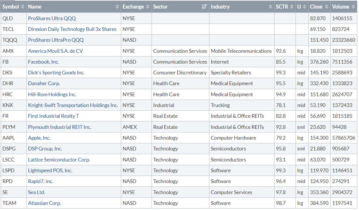
Task: Select the TQQQ symbol cell
Action: click(x=10, y=40)
